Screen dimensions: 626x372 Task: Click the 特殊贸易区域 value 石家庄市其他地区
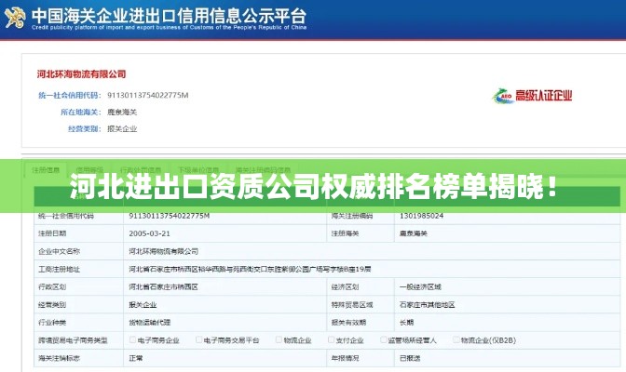coord(428,305)
